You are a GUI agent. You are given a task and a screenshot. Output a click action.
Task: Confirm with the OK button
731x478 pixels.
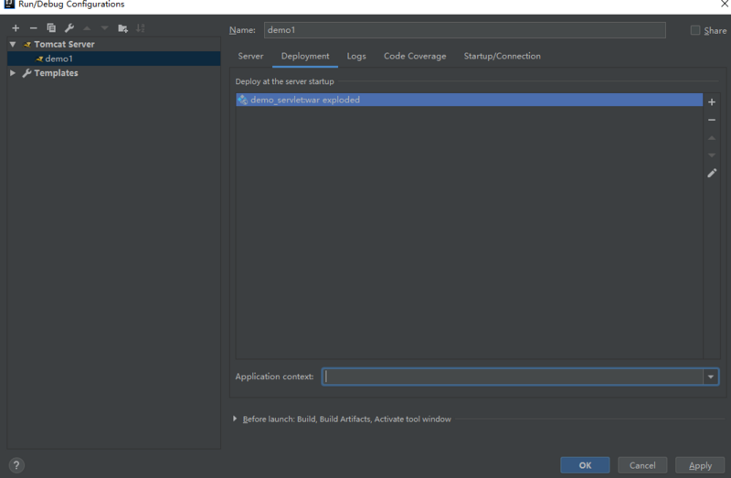(585, 465)
